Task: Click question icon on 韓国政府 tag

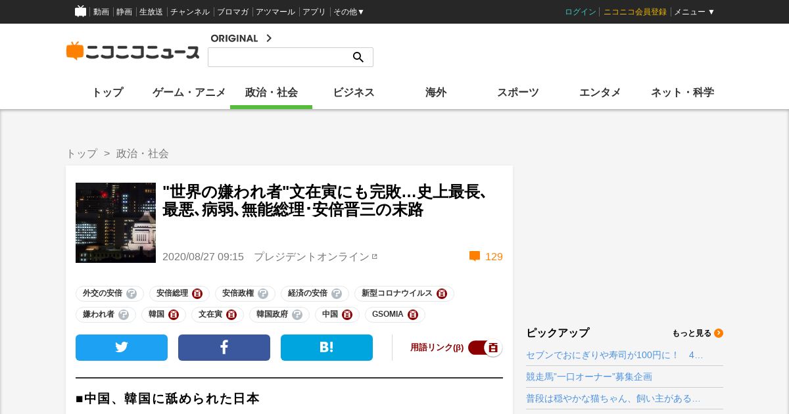Action: click(297, 315)
